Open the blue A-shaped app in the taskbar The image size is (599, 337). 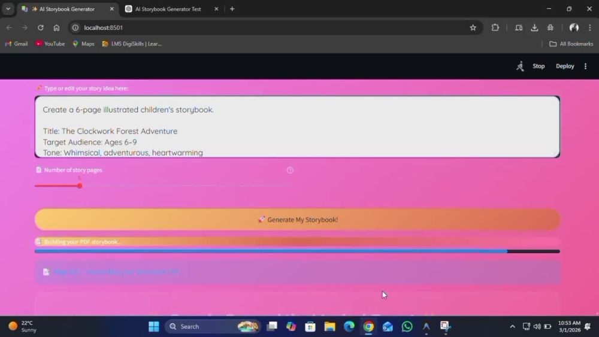[x=426, y=326]
